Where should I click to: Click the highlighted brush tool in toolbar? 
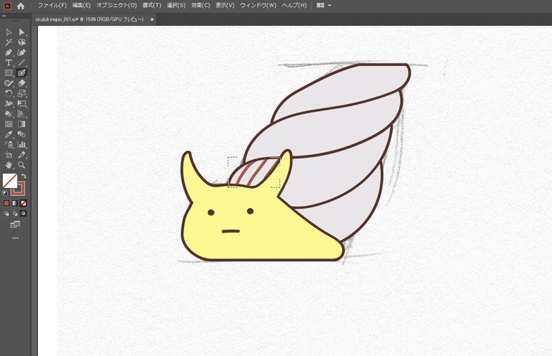(x=22, y=73)
